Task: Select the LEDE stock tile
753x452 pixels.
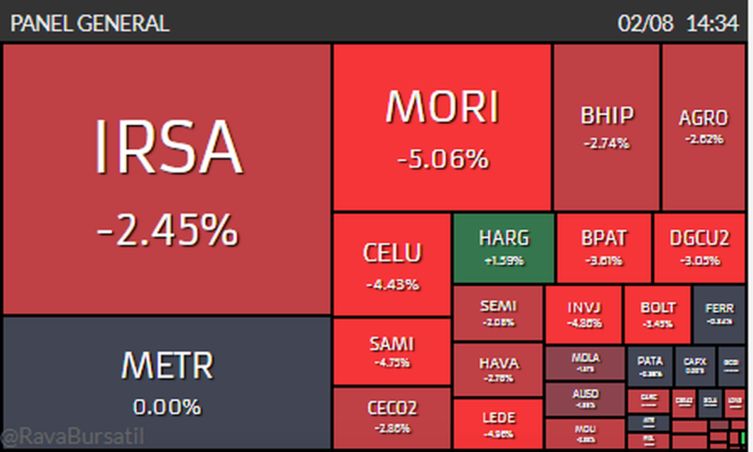Action: coord(498,424)
